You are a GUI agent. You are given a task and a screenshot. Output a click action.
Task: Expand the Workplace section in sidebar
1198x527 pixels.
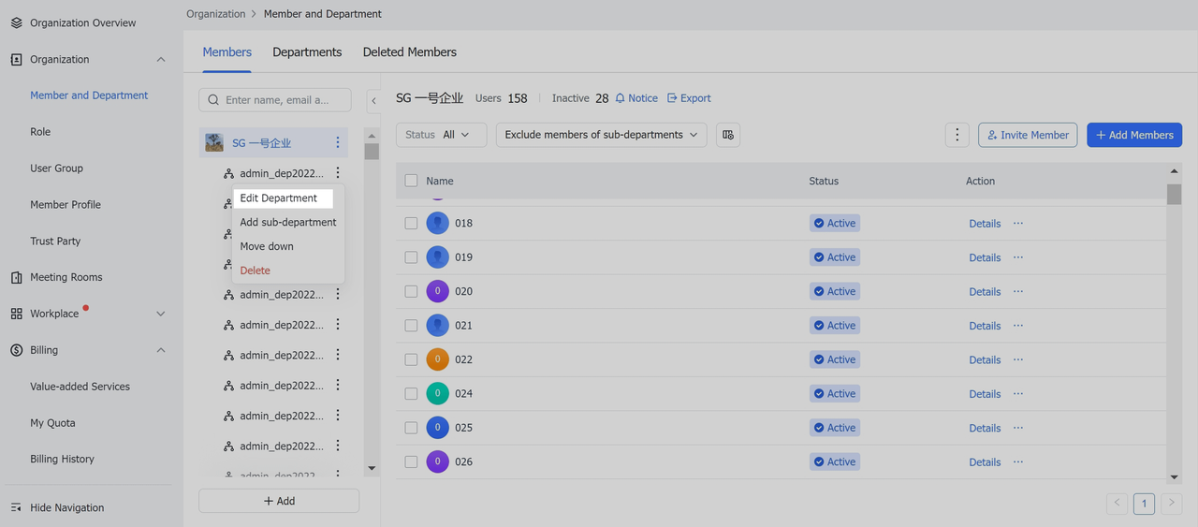point(160,314)
